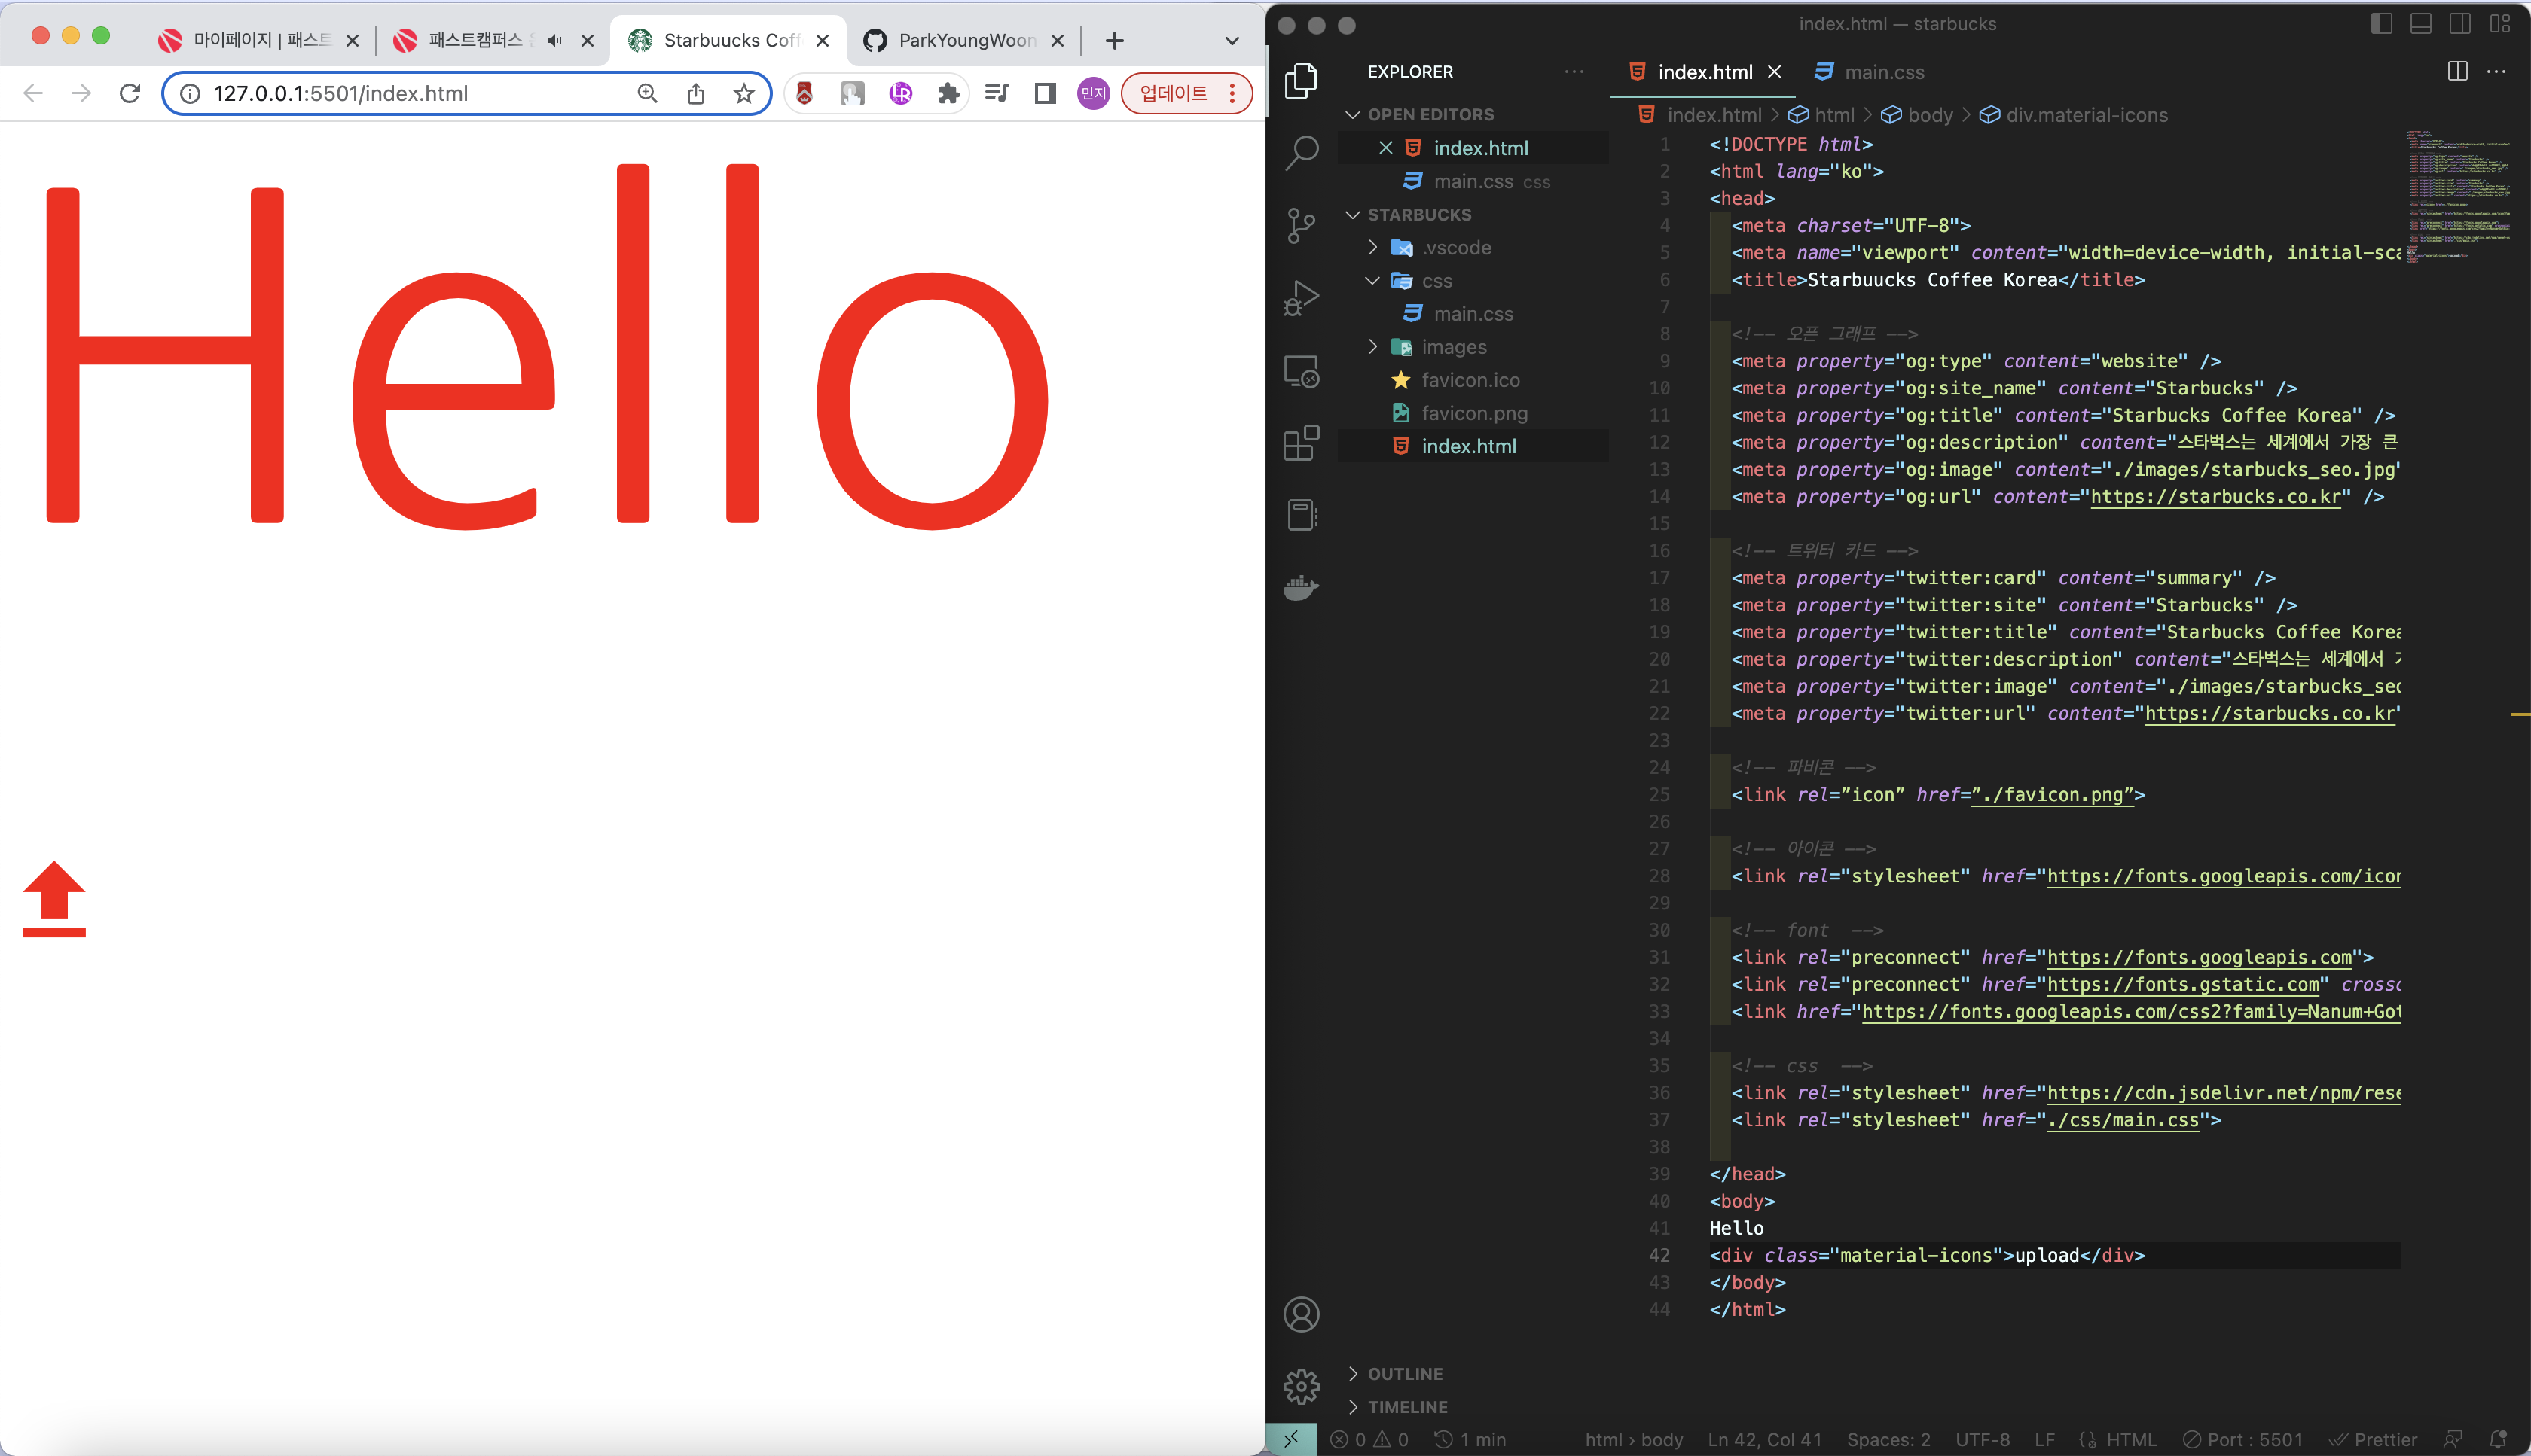The image size is (2531, 1456).
Task: Toggle the bottom panel layout button
Action: click(x=2421, y=24)
